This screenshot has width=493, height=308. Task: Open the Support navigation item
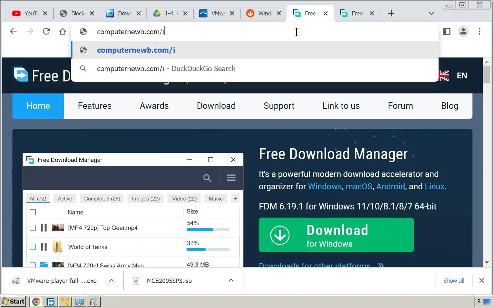pos(279,106)
